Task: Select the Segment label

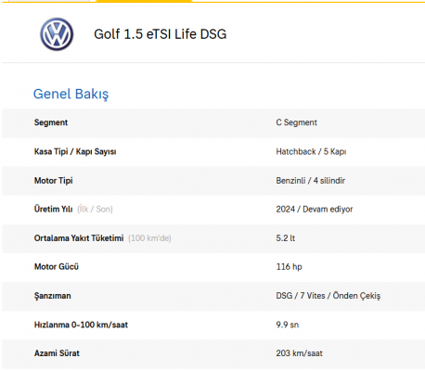Action: click(51, 122)
